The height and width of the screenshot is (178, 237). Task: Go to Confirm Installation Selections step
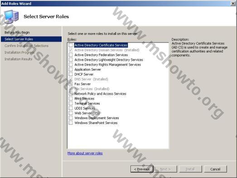pos(26,46)
